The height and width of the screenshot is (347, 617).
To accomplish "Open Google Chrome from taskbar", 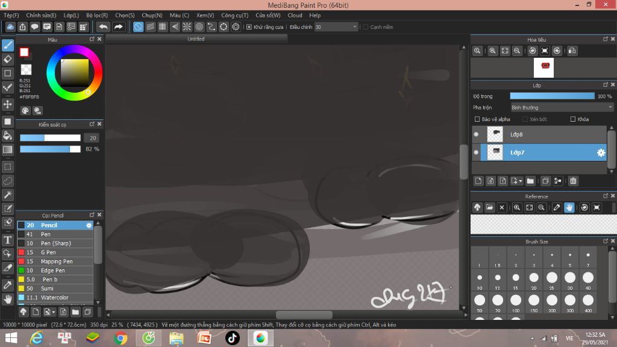I will 121,338.
